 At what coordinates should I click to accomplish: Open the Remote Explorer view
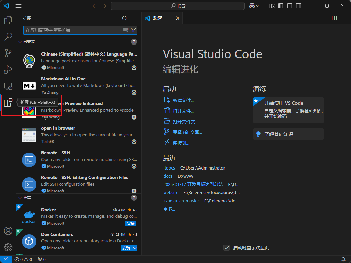(8, 86)
